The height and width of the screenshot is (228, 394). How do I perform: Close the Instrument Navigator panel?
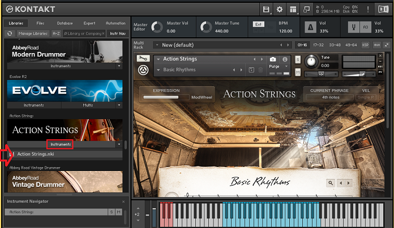[x=123, y=201]
